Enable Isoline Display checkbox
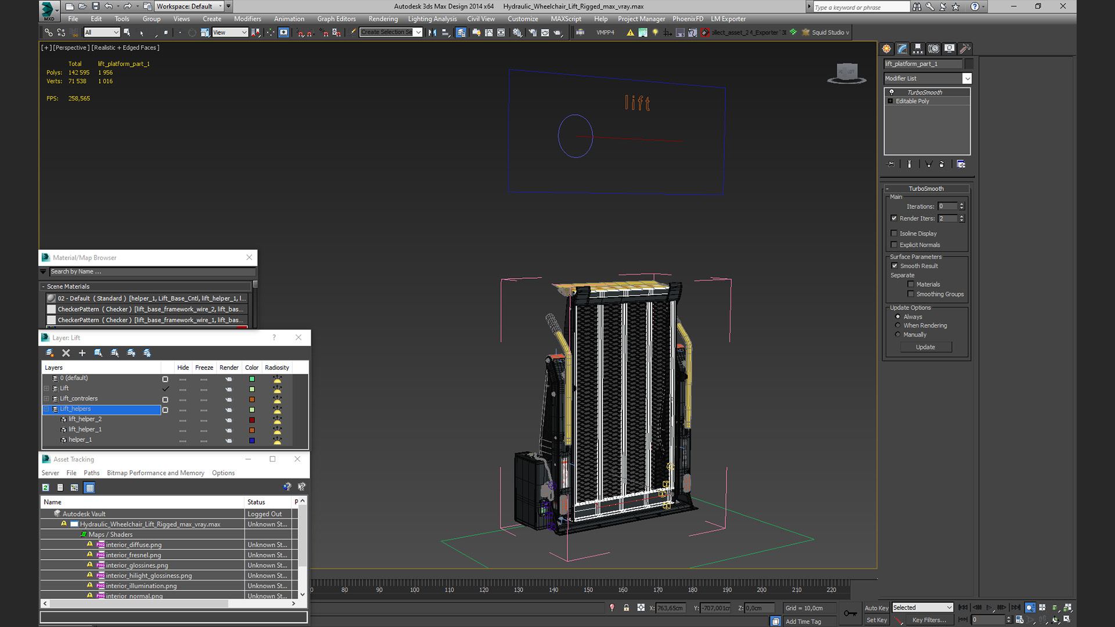 click(894, 233)
